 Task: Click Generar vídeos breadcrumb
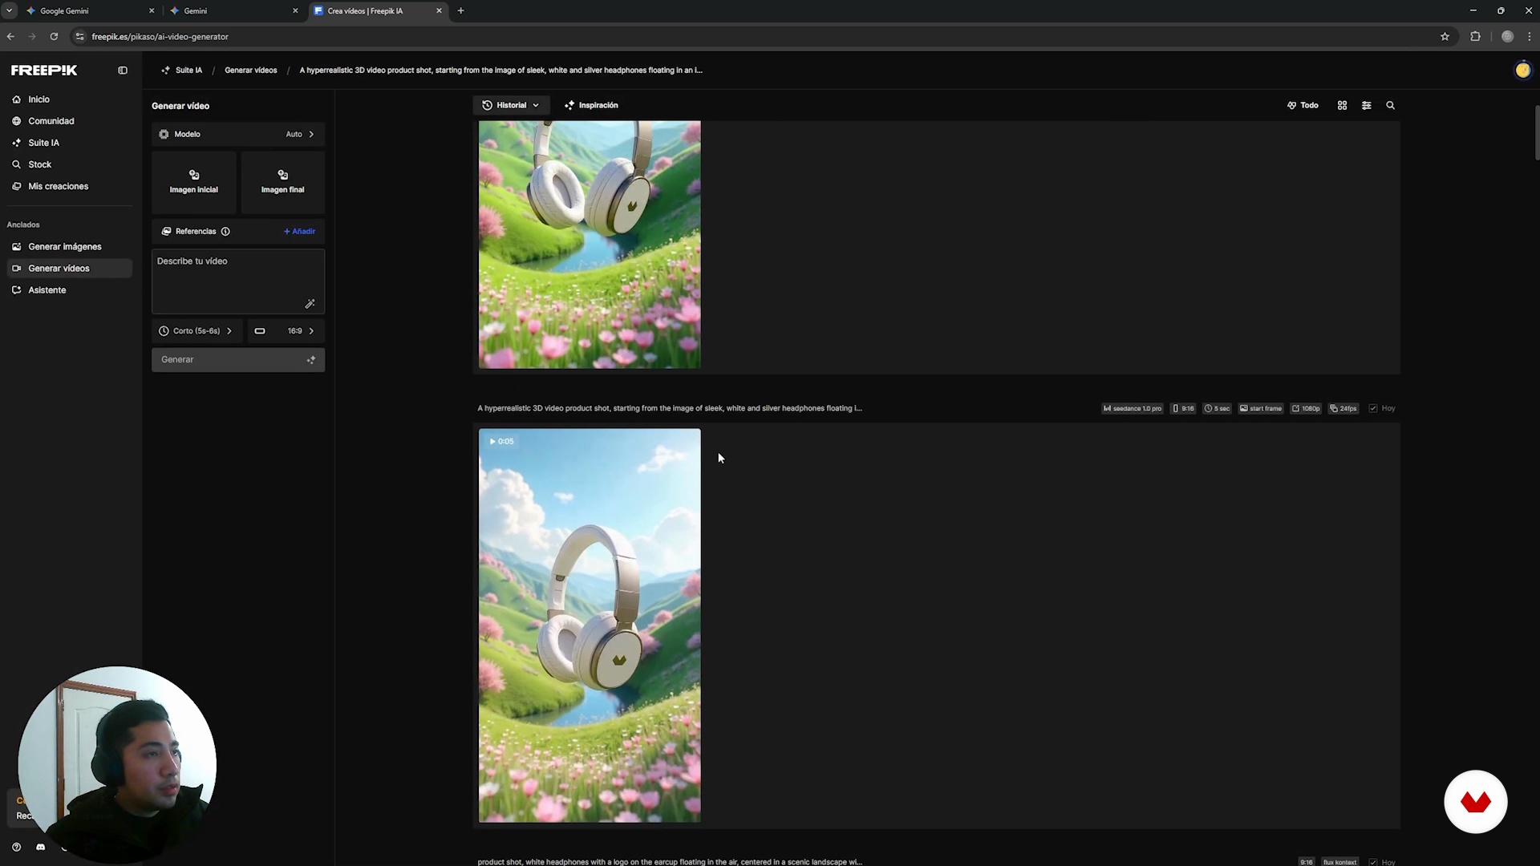(x=250, y=71)
